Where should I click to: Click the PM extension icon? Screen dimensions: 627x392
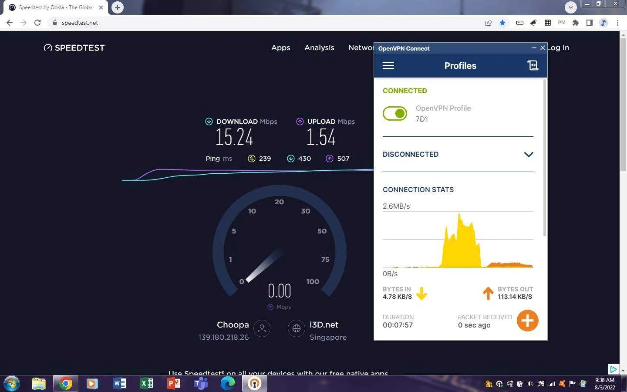(562, 23)
